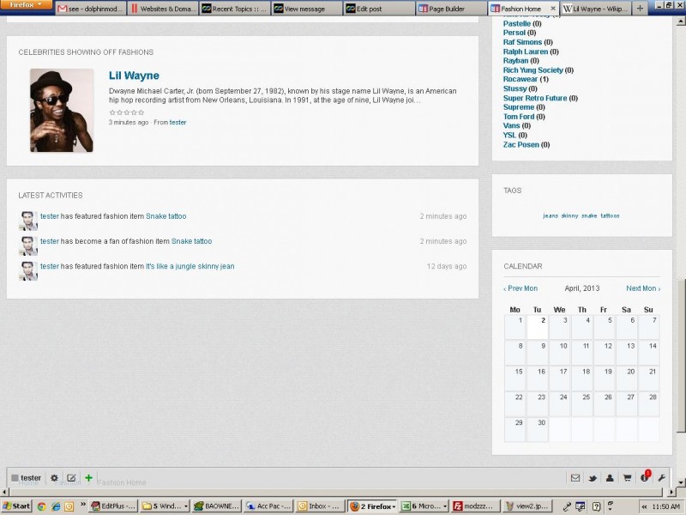Open the Firefox application menu
This screenshot has height=515, width=686.
27,5
